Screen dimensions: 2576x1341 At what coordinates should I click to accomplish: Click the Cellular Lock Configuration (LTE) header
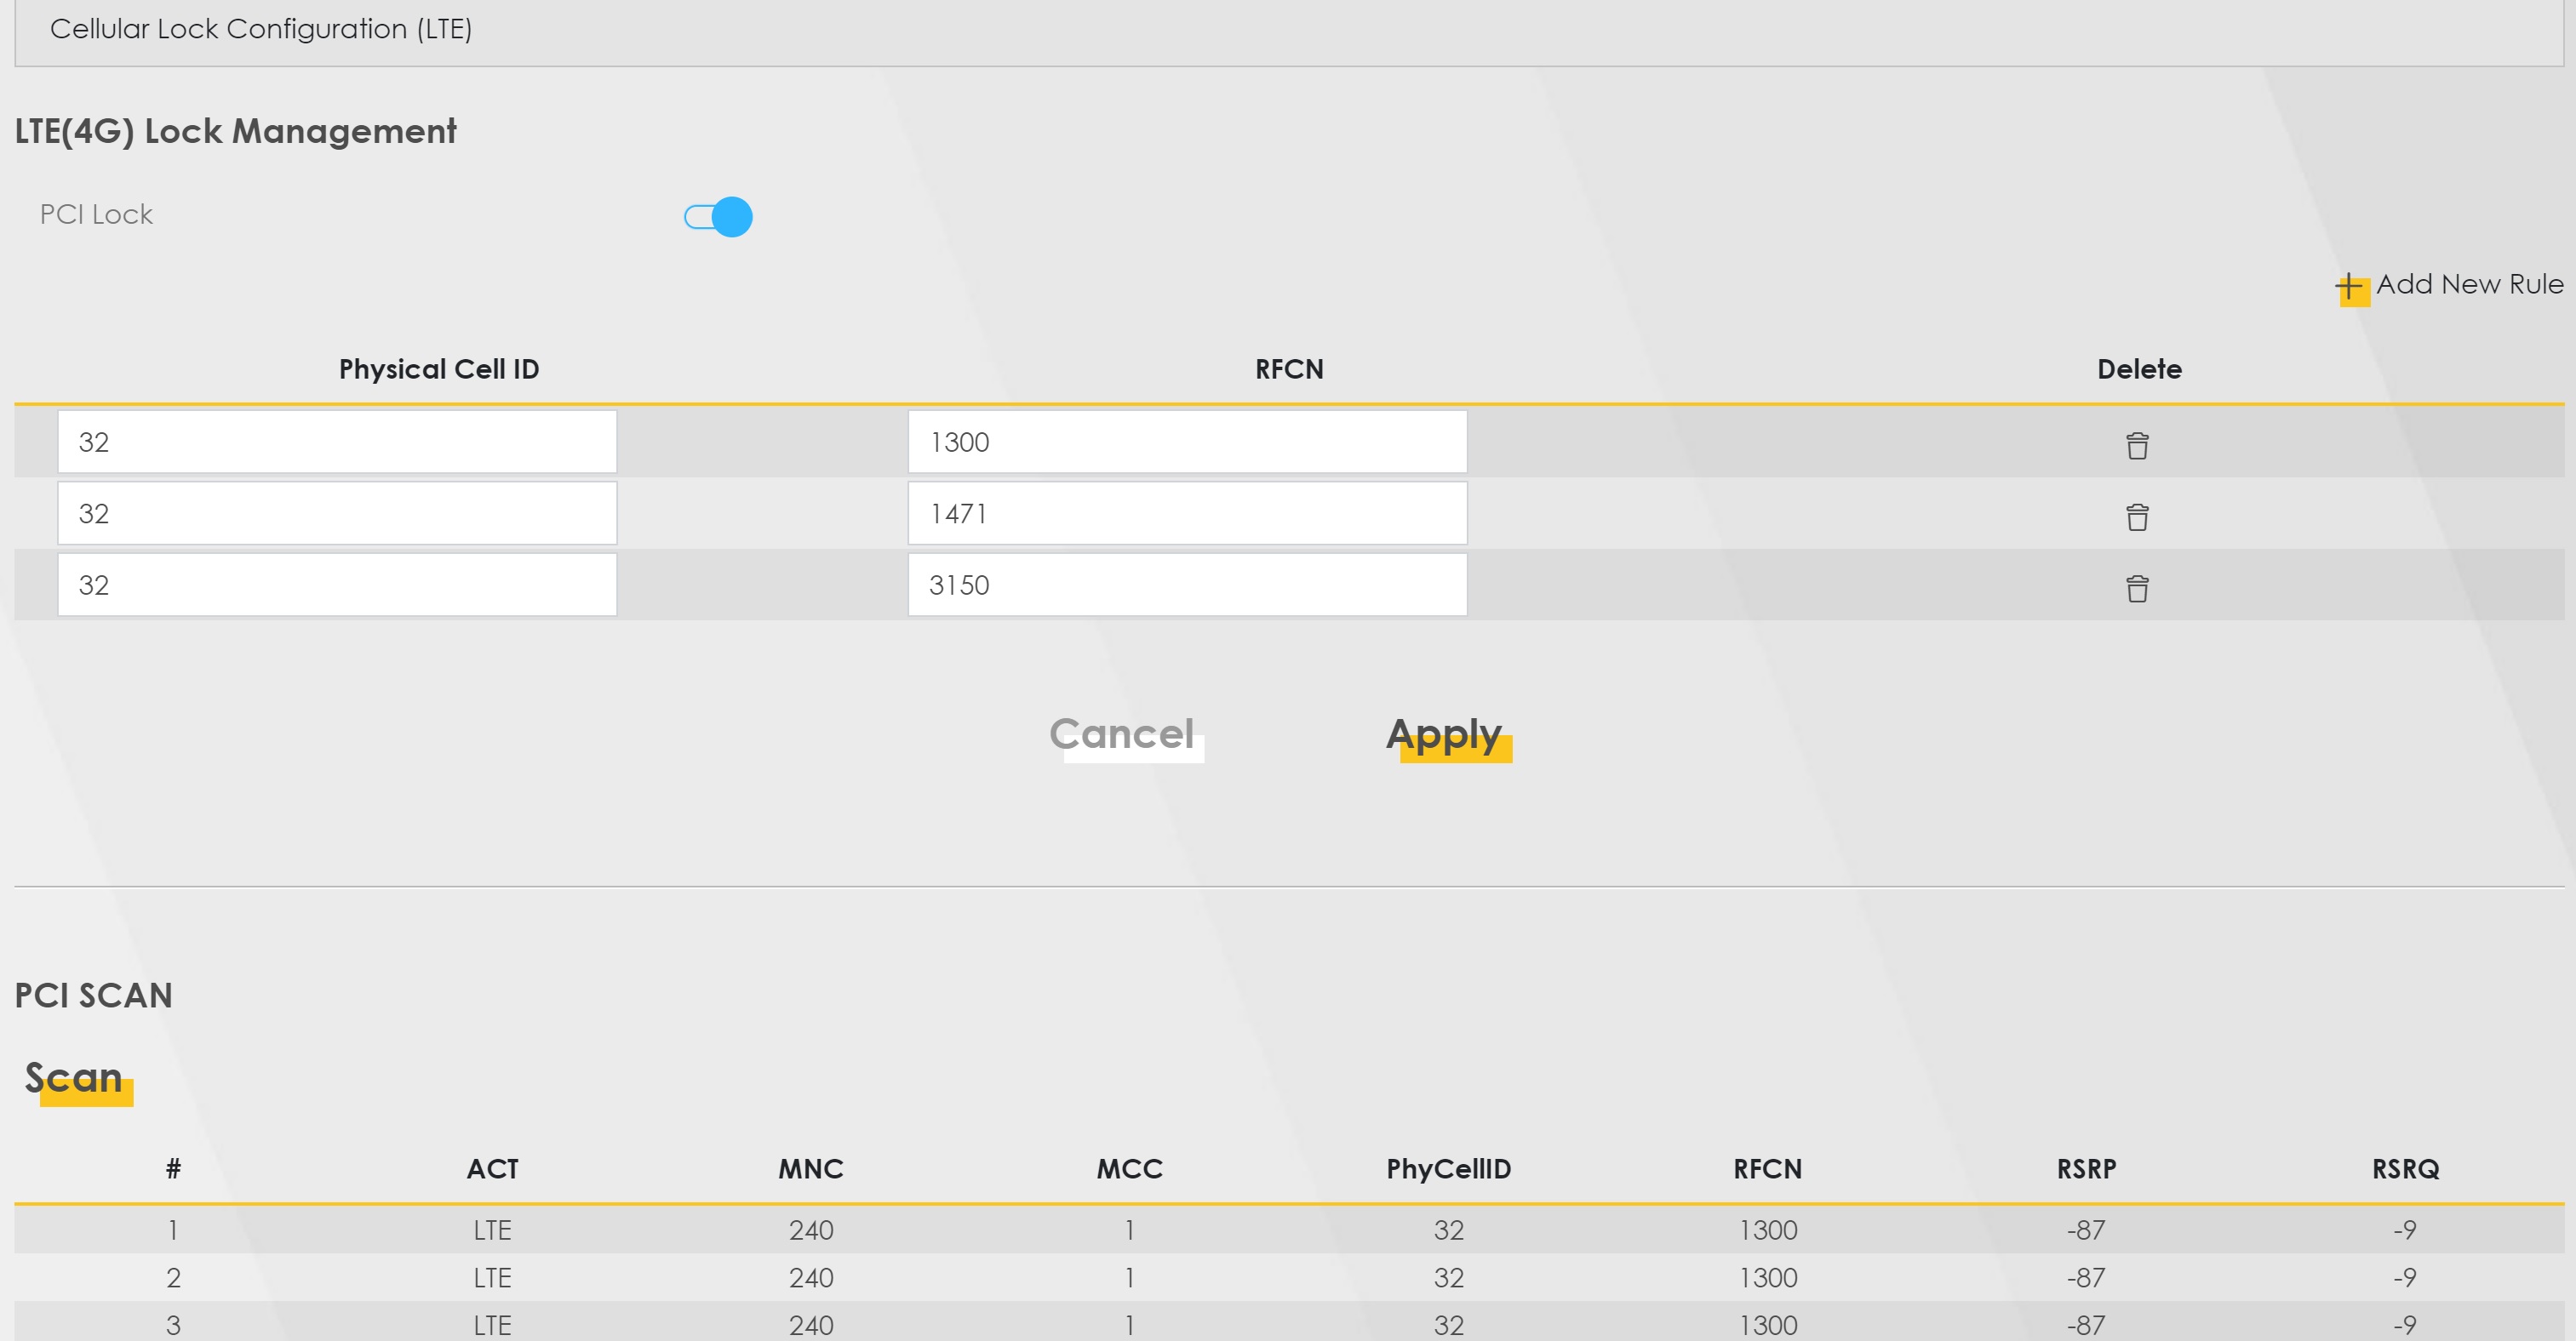pyautogui.click(x=261, y=29)
